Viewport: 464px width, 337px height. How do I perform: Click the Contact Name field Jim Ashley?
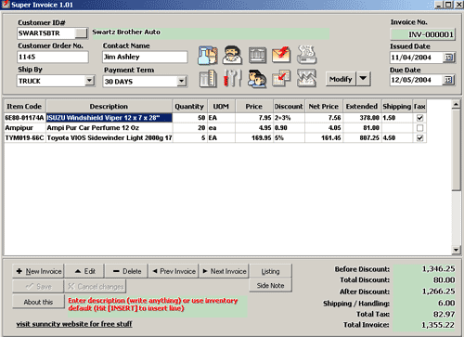coord(145,57)
